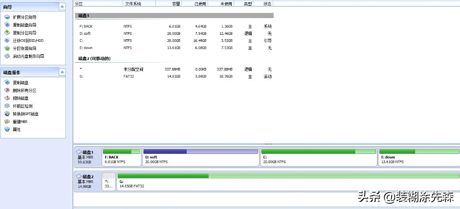The height and width of the screenshot is (209, 460).
Task: Click the 引导 status cell of C:
Action: (x=268, y=41)
